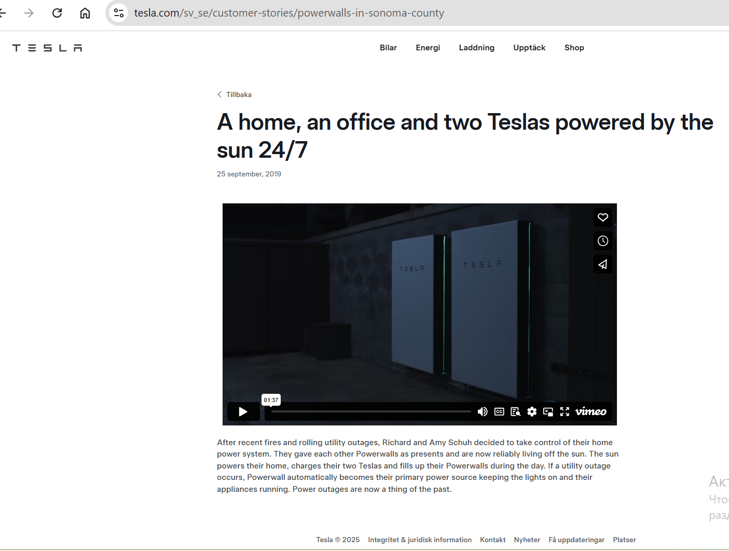
Task: Click the browser address bar URL
Action: [289, 13]
